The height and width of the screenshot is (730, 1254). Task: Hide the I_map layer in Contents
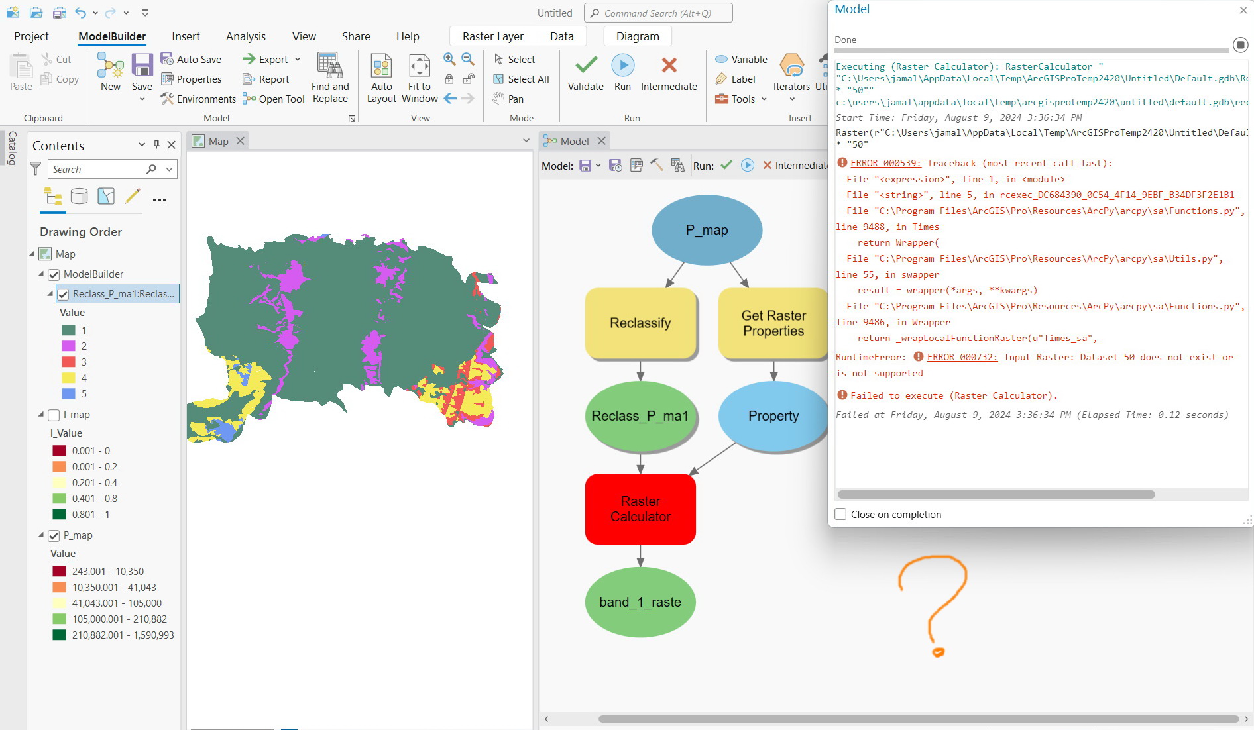point(54,415)
